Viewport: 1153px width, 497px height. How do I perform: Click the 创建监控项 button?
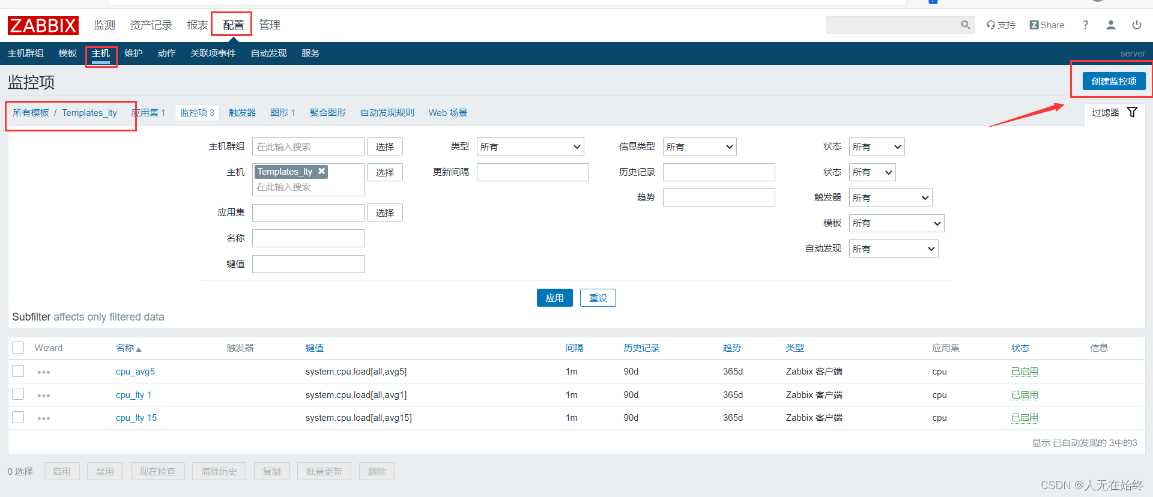pyautogui.click(x=1114, y=81)
